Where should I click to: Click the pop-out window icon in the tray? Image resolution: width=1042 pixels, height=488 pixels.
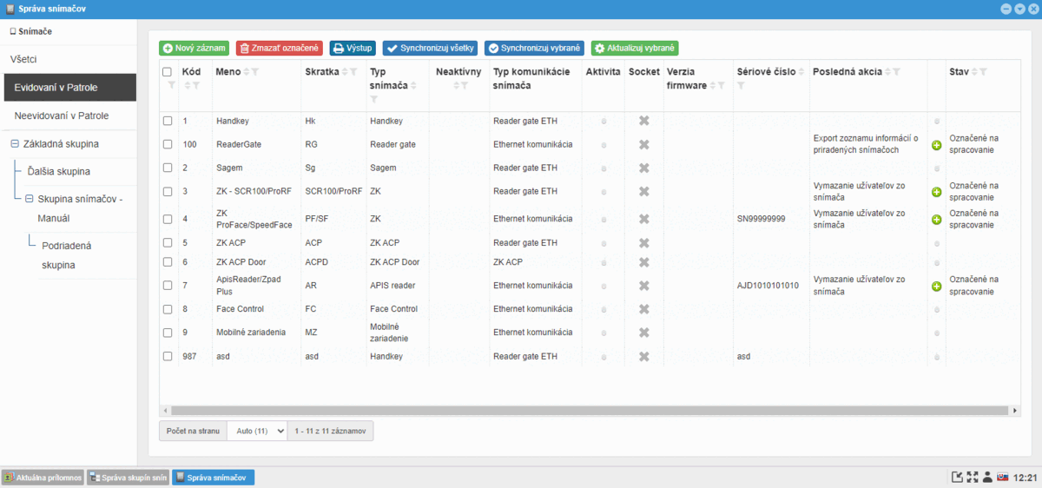[958, 477]
